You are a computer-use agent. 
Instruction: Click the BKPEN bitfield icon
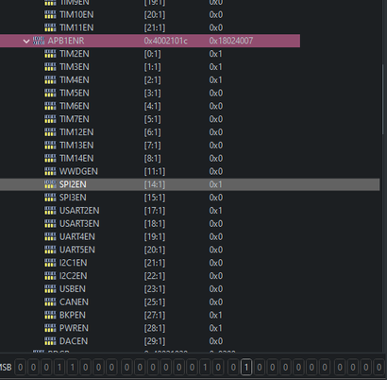click(50, 315)
